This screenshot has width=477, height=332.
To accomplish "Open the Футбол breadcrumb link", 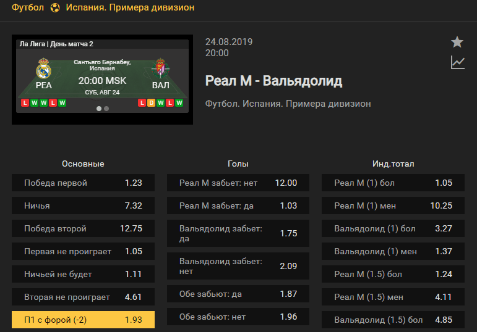I will (x=28, y=7).
